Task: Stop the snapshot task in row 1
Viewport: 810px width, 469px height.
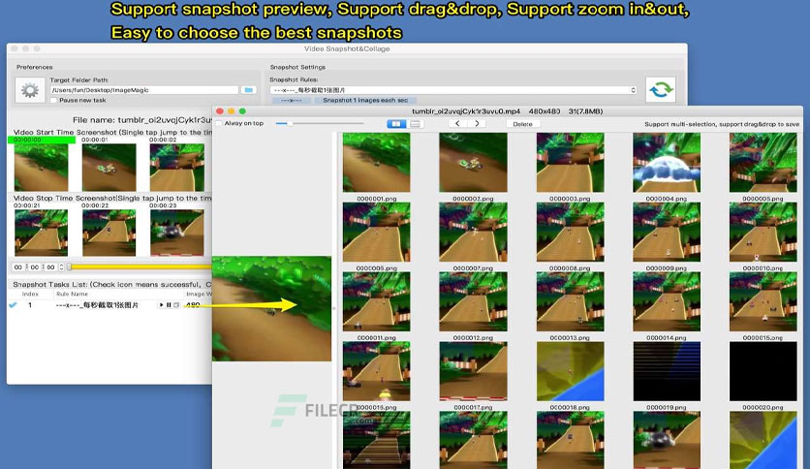Action: 176,305
